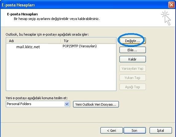
Task: Click the Personal Folders combo box field
Action: click(x=38, y=104)
